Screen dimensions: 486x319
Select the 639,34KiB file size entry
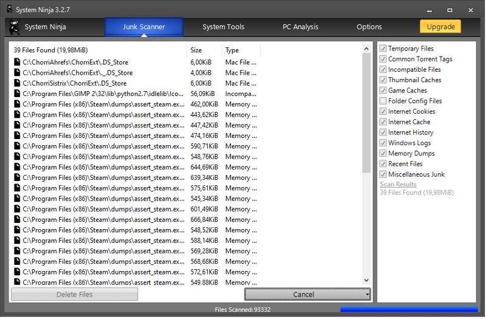204,177
